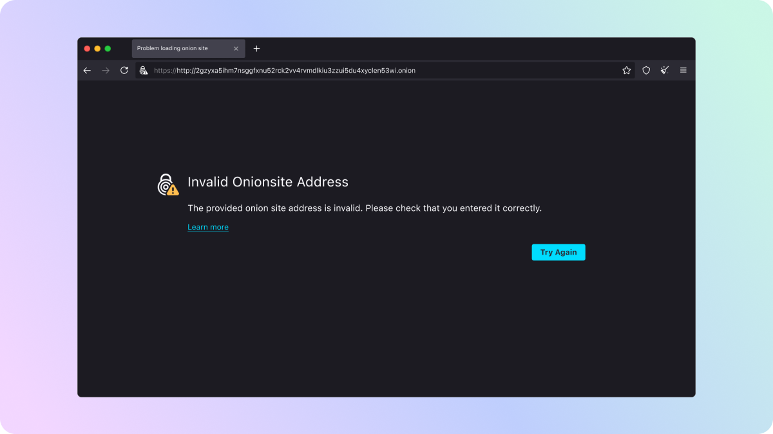Open the onion site identity icon in address bar

(x=144, y=71)
